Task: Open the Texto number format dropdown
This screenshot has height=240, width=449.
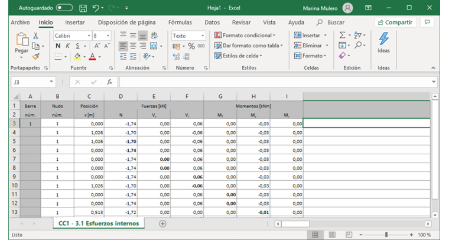Action: (203, 36)
